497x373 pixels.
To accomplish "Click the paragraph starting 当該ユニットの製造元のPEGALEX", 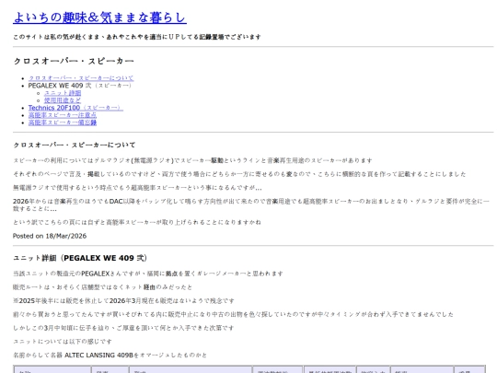I will (148, 274).
